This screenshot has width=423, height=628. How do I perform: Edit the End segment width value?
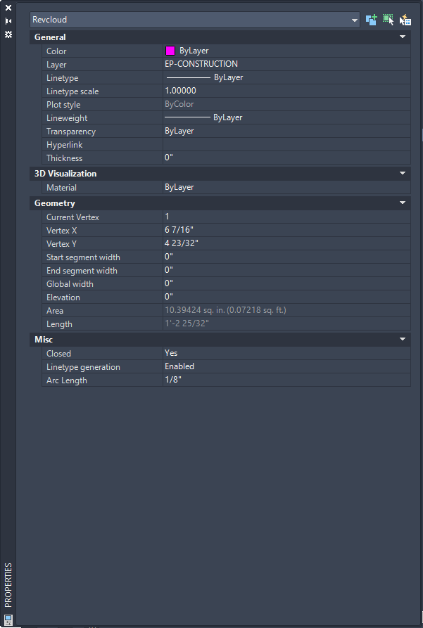[286, 270]
